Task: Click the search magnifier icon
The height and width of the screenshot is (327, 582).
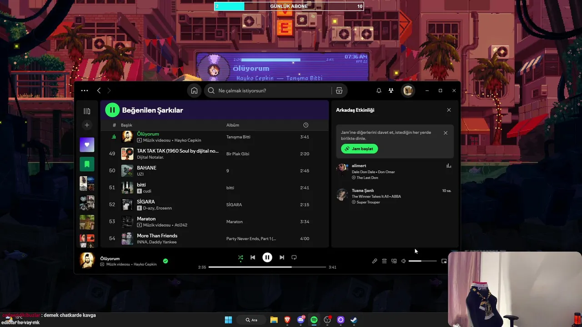Action: coord(211,90)
